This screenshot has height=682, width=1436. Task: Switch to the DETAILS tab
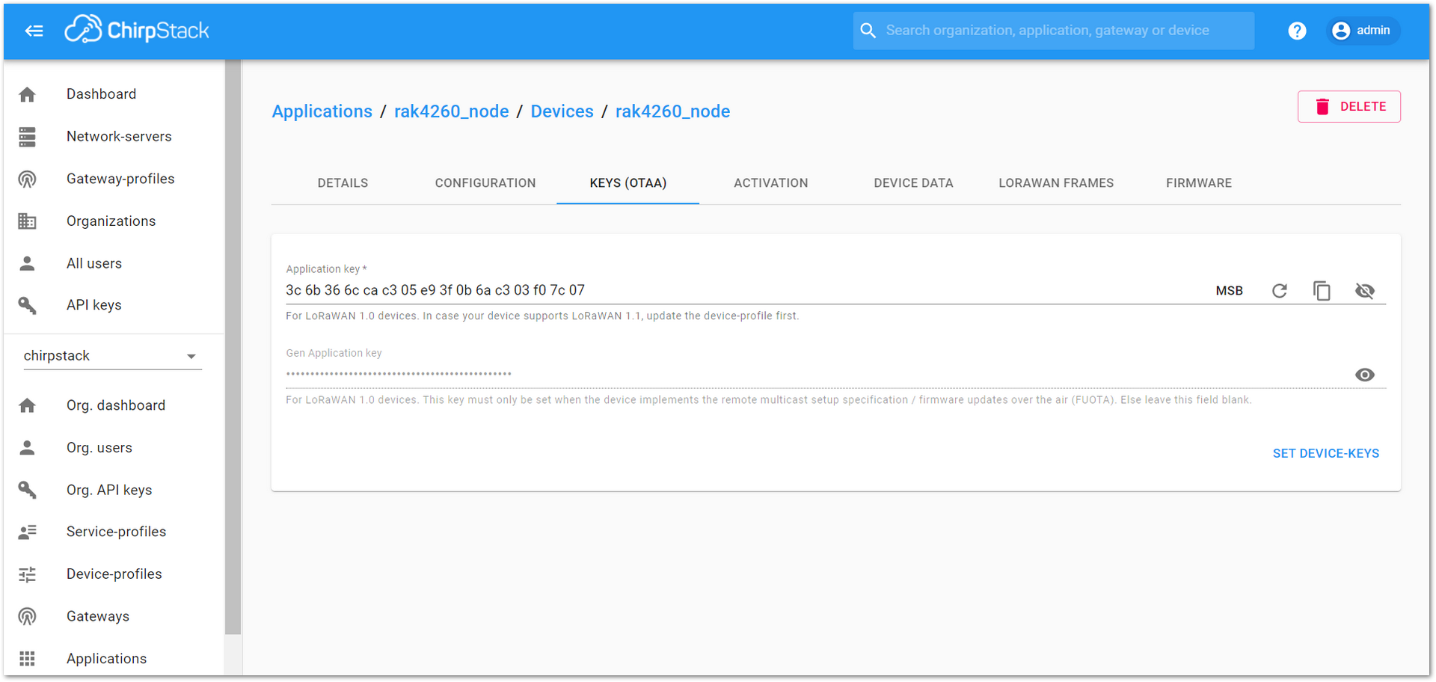point(343,183)
